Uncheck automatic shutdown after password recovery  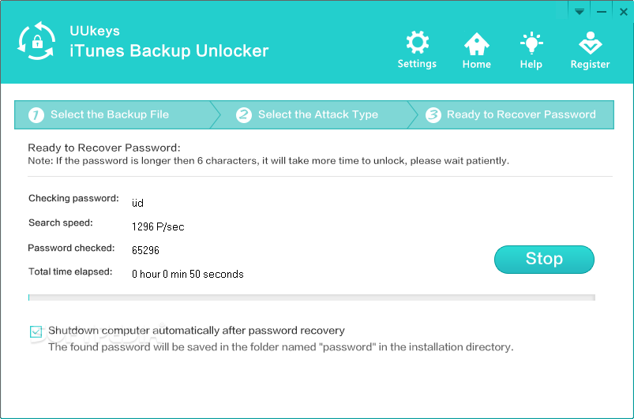[36, 331]
